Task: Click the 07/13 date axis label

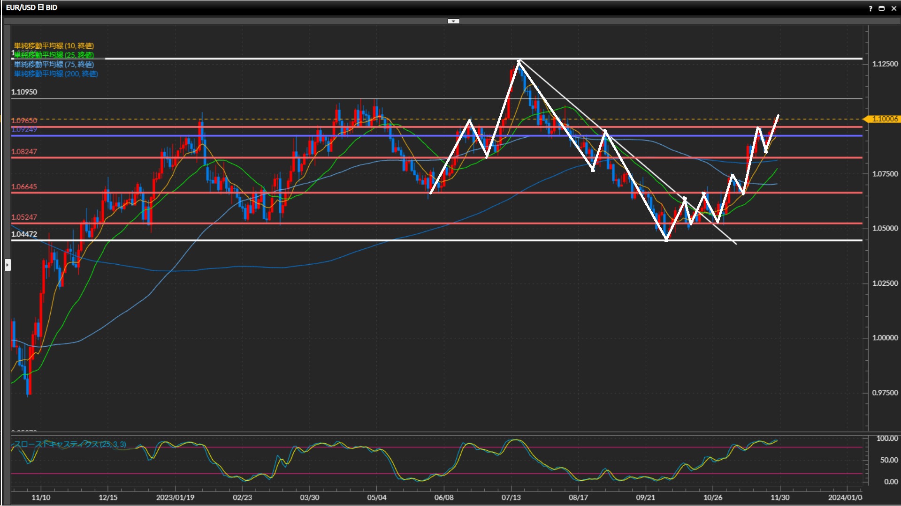Action: click(511, 497)
